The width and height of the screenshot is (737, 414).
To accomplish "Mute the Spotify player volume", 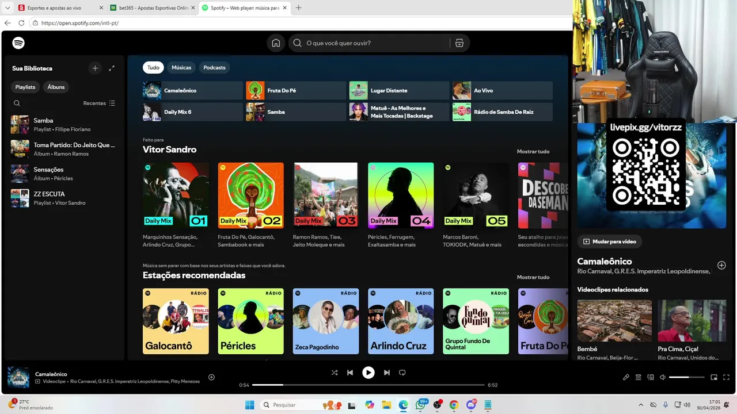I will click(663, 377).
